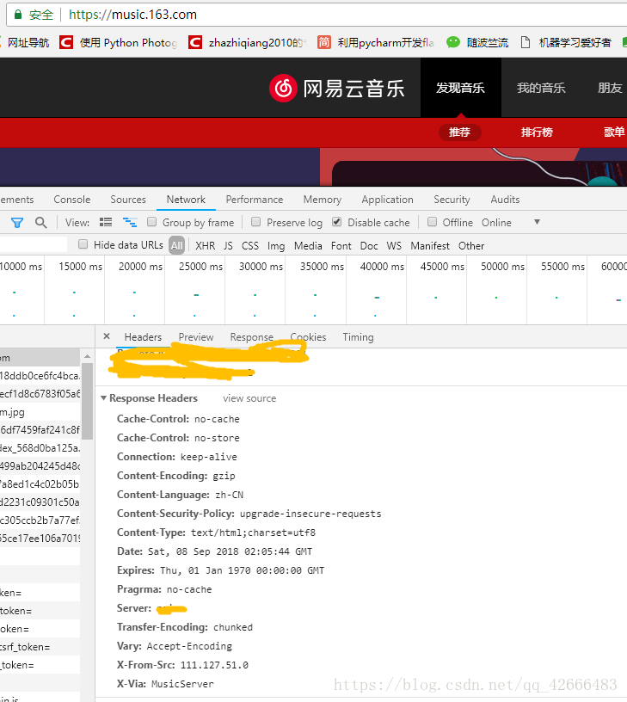Filter requests by Font
This screenshot has height=702, width=627.
point(341,246)
